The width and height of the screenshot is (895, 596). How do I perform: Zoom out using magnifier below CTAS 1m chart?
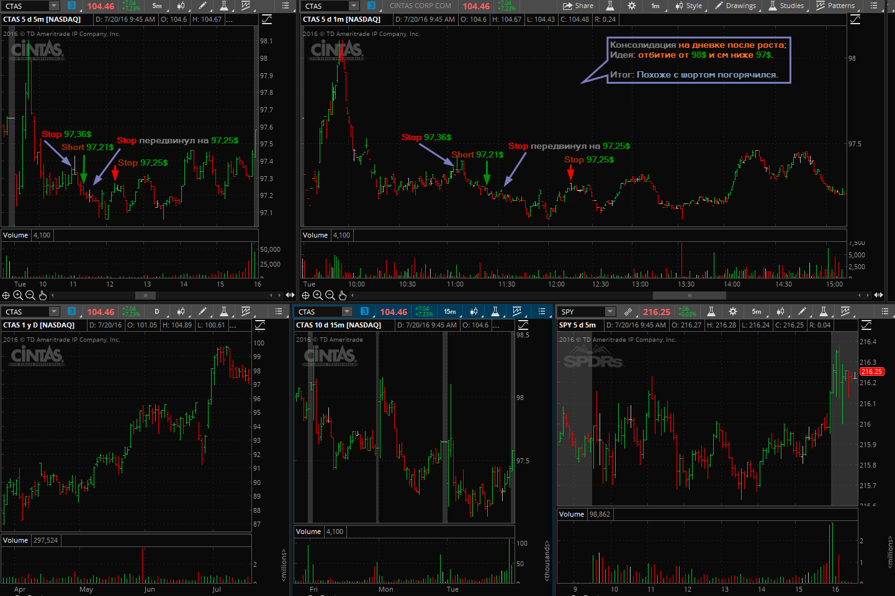pos(330,295)
